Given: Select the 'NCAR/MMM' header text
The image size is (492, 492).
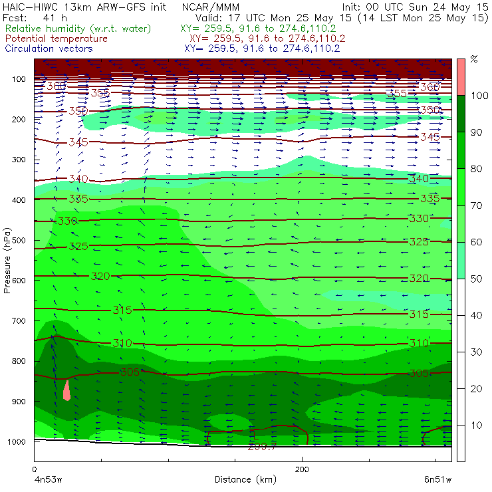Looking at the screenshot, I should (211, 7).
